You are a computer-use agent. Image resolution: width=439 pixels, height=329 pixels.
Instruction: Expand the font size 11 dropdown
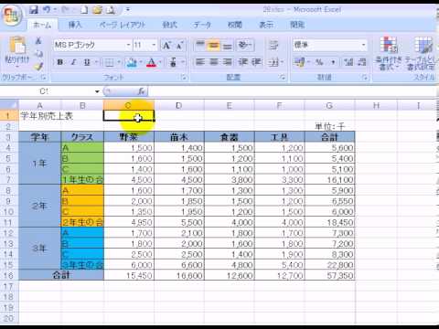point(154,46)
